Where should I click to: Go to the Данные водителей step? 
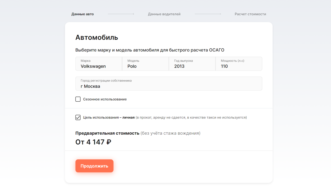(x=164, y=14)
